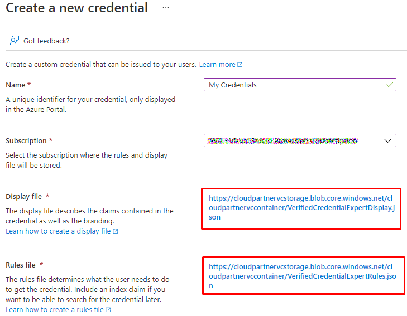Click the Name field label

[16, 85]
